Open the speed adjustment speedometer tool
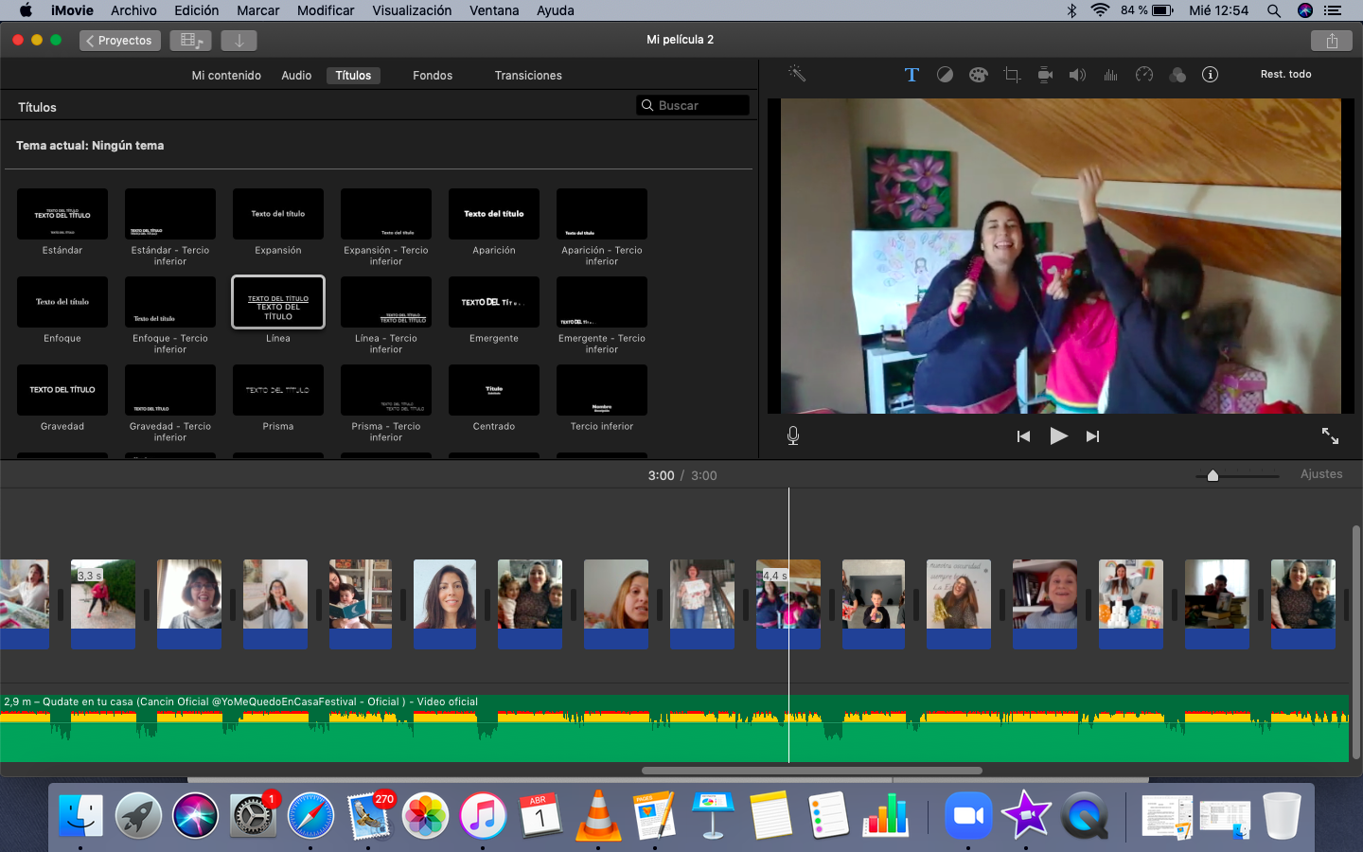Screen dimensions: 1363x852 (x=1144, y=75)
